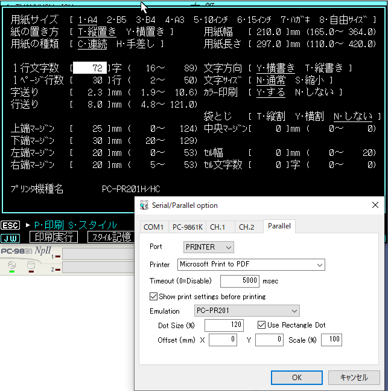
Task: Click the Timeout msec input field
Action: coord(240,281)
